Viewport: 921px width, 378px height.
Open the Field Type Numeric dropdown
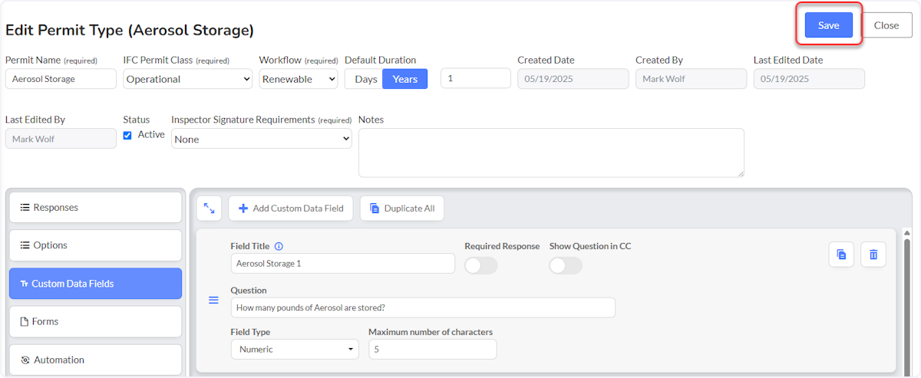[x=295, y=349]
